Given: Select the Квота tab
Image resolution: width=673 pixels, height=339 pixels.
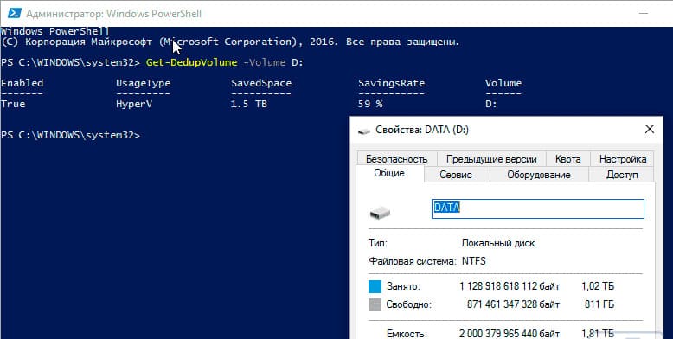Looking at the screenshot, I should point(567,159).
